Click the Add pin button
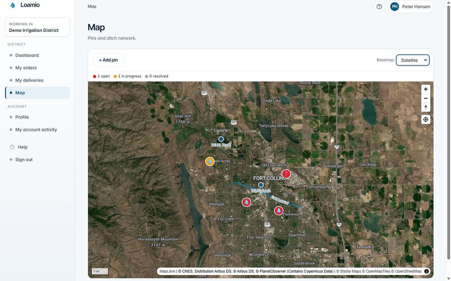This screenshot has height=281, width=451. pos(108,60)
